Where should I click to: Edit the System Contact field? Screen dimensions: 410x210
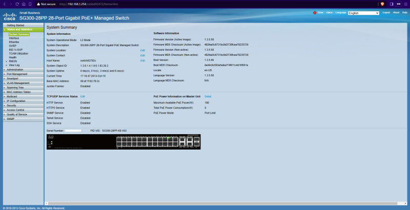(x=142, y=55)
